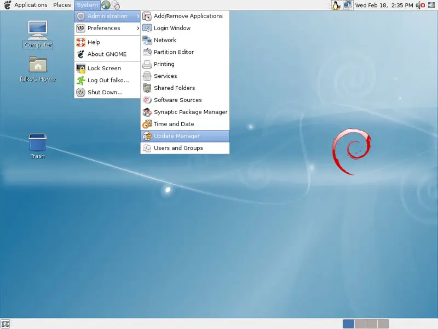Launch the web browser globe icon in panel
The width and height of the screenshot is (438, 329).
pos(106,5)
